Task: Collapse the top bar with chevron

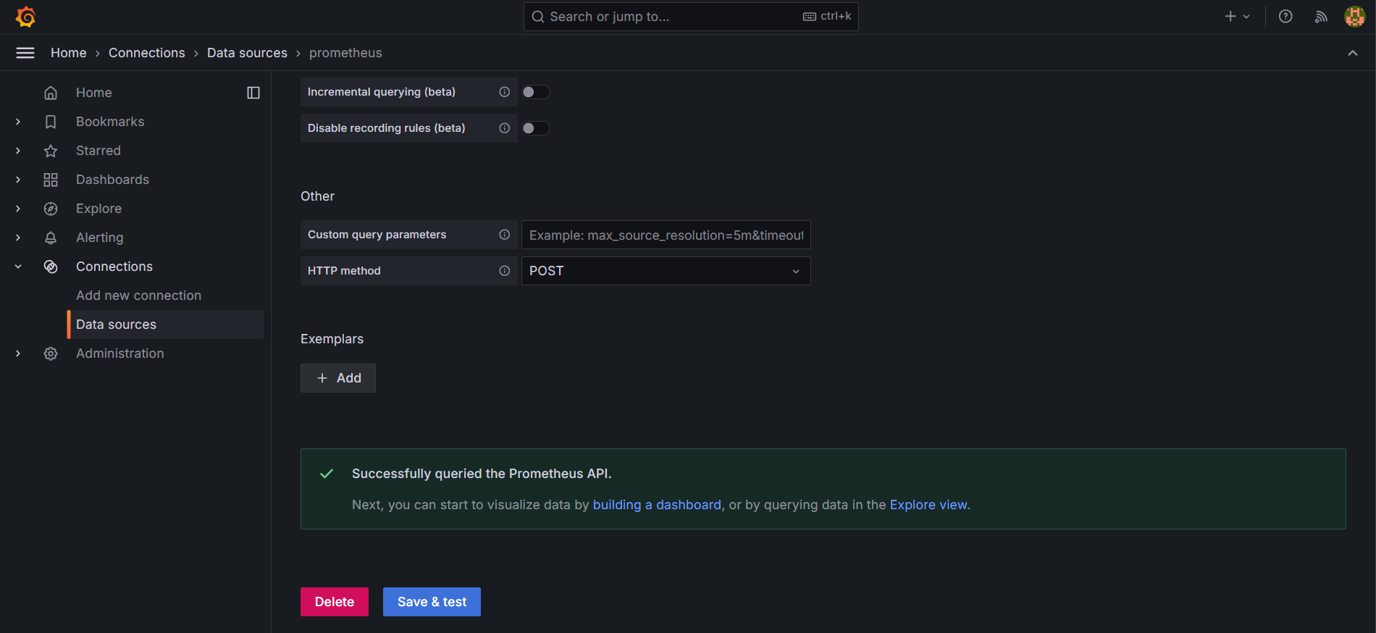Action: pos(1353,53)
